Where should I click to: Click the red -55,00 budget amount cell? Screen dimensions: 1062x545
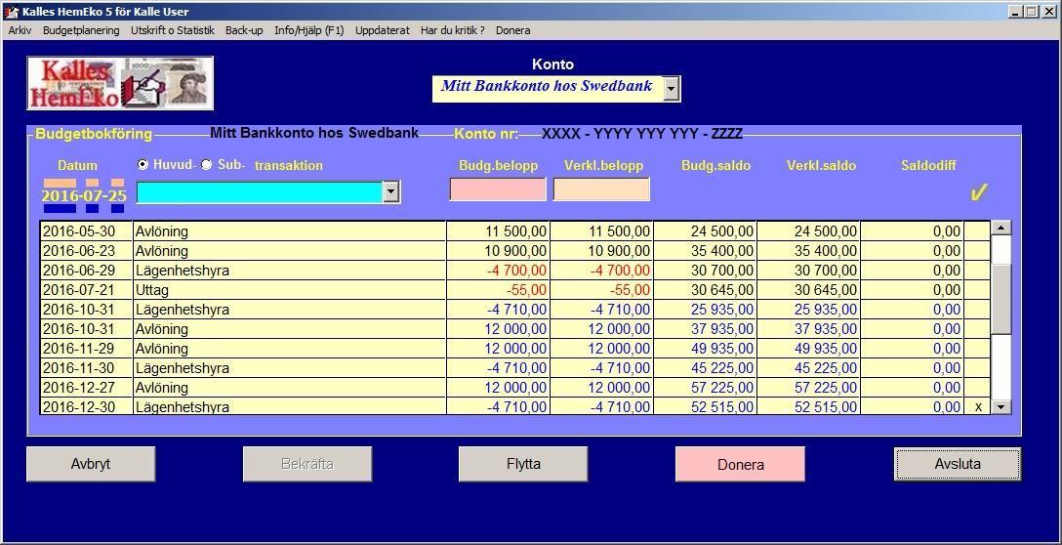[x=498, y=290]
